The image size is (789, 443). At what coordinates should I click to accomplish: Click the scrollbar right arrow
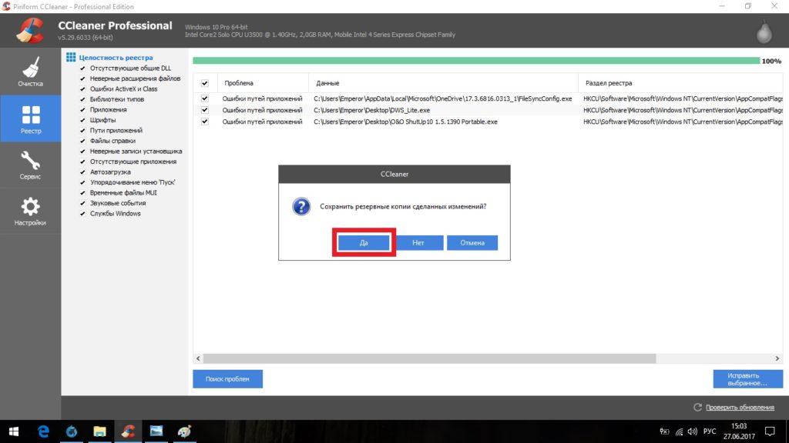777,358
